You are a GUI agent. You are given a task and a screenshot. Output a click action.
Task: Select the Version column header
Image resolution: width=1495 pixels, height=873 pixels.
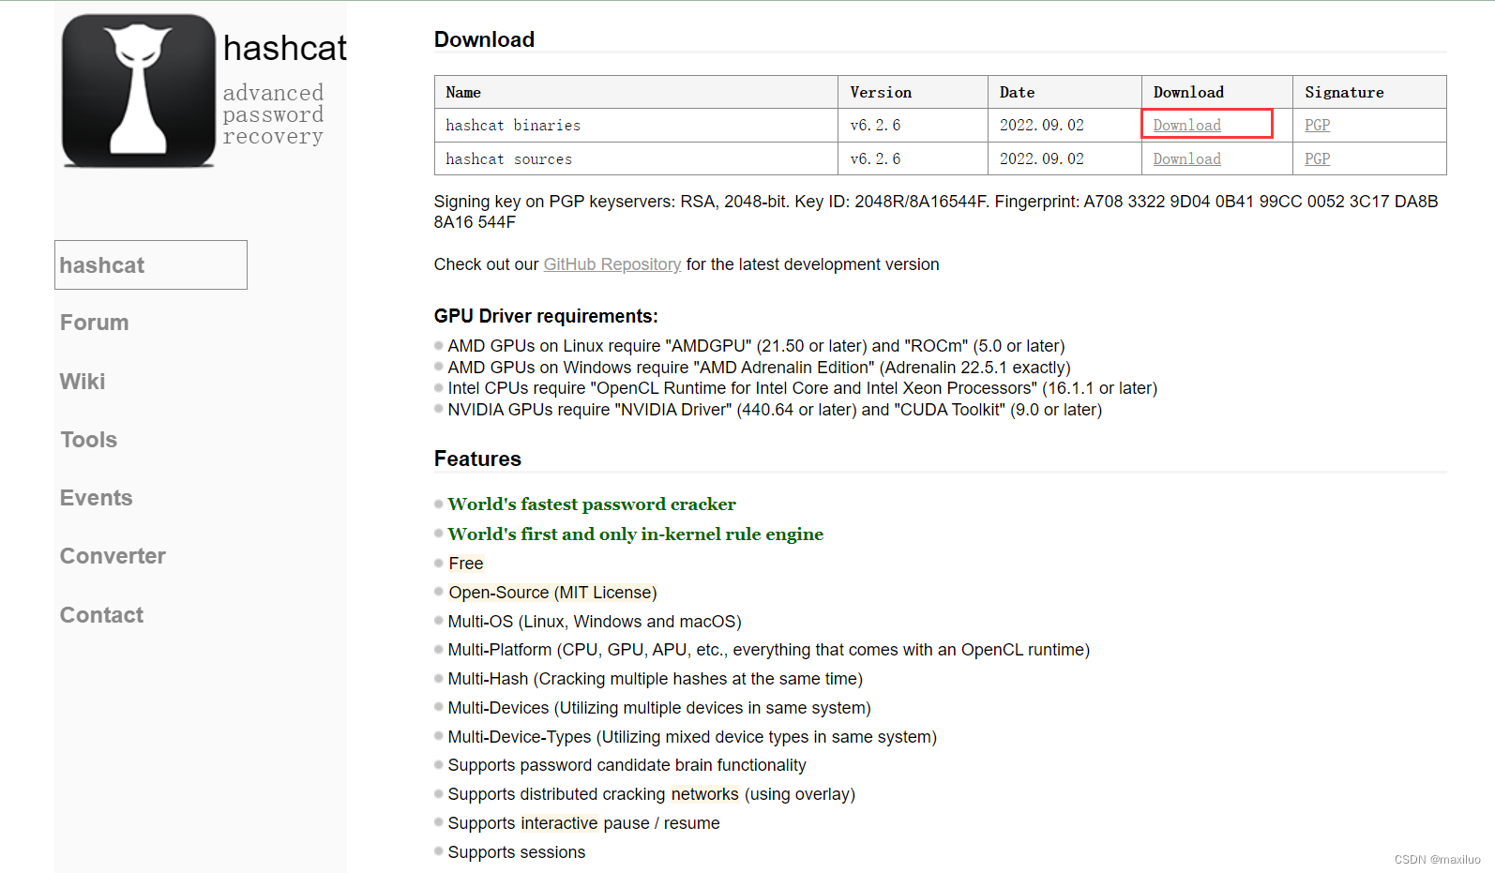tap(913, 92)
